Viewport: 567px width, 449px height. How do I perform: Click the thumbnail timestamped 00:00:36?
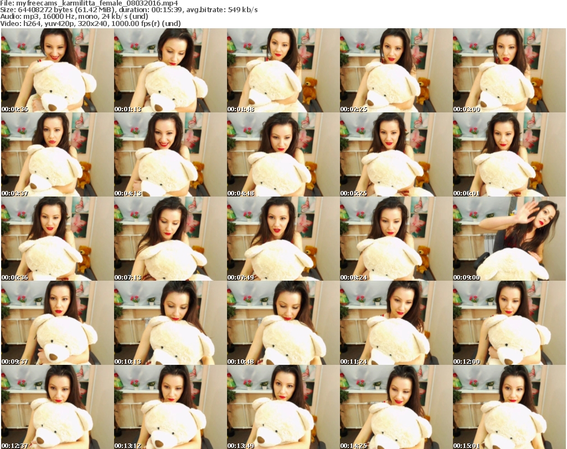(x=56, y=70)
